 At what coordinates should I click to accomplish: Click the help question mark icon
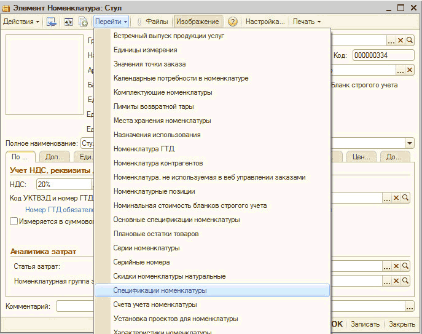point(233,22)
